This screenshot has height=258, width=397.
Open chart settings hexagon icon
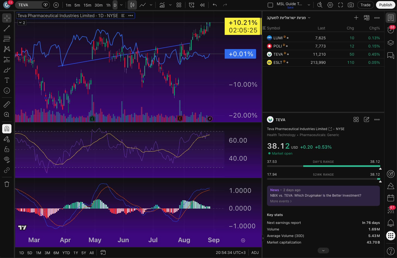330,5
